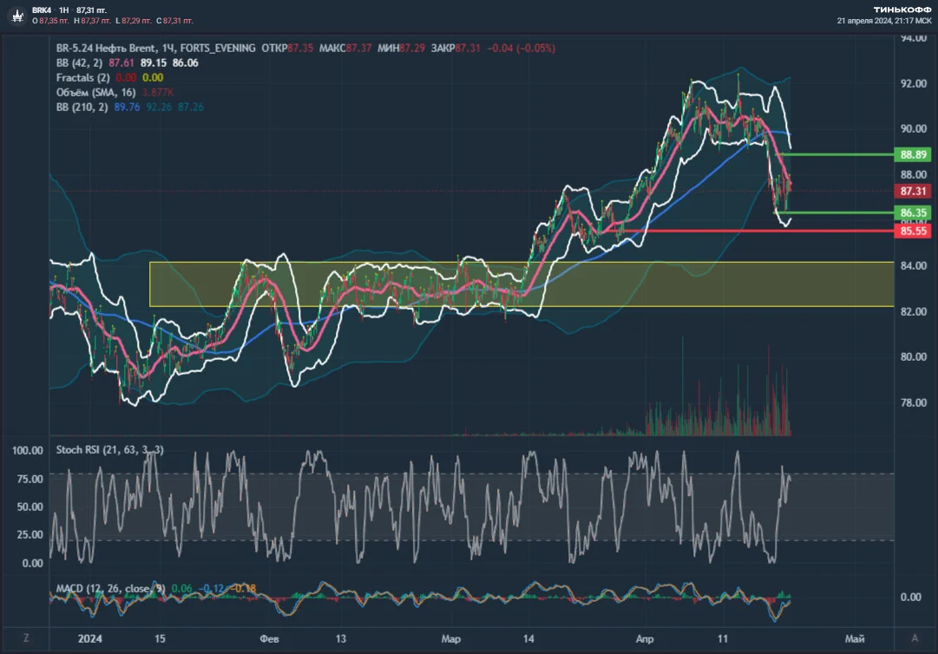Click the date '21 апреля 2024, 21:17 МСК'
The width and height of the screenshot is (938, 654).
[x=884, y=21]
